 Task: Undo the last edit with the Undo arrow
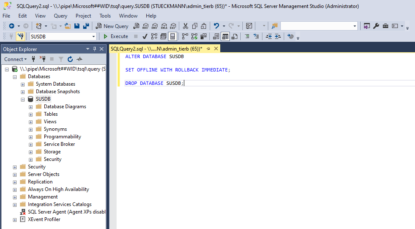[x=216, y=26]
